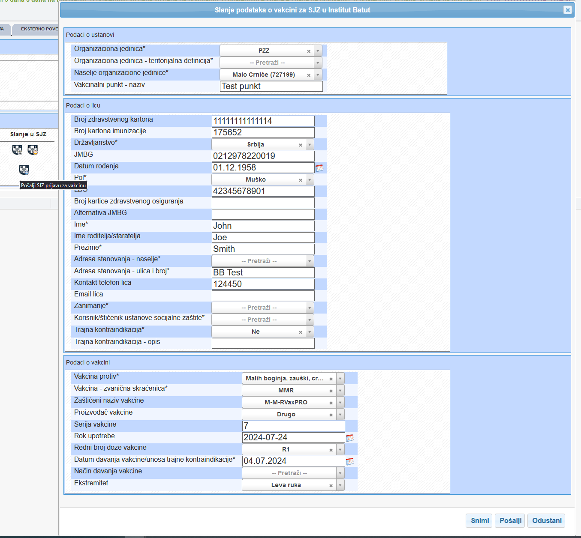Click the Odustani button
The height and width of the screenshot is (538, 581).
point(547,520)
